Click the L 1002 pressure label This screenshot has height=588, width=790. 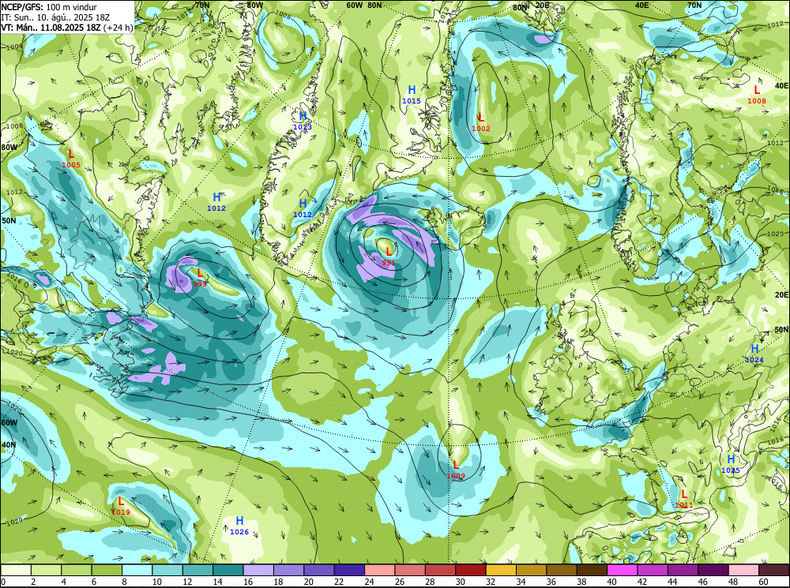coord(481,122)
